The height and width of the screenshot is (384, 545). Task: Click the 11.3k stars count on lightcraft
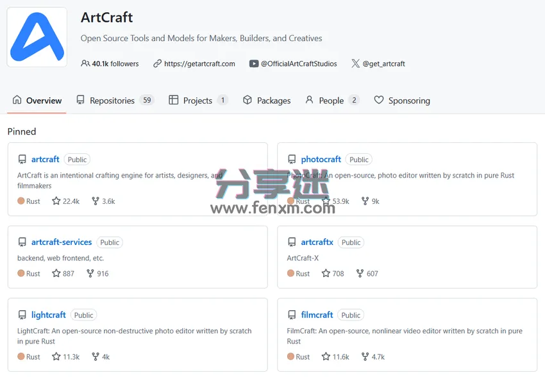66,356
